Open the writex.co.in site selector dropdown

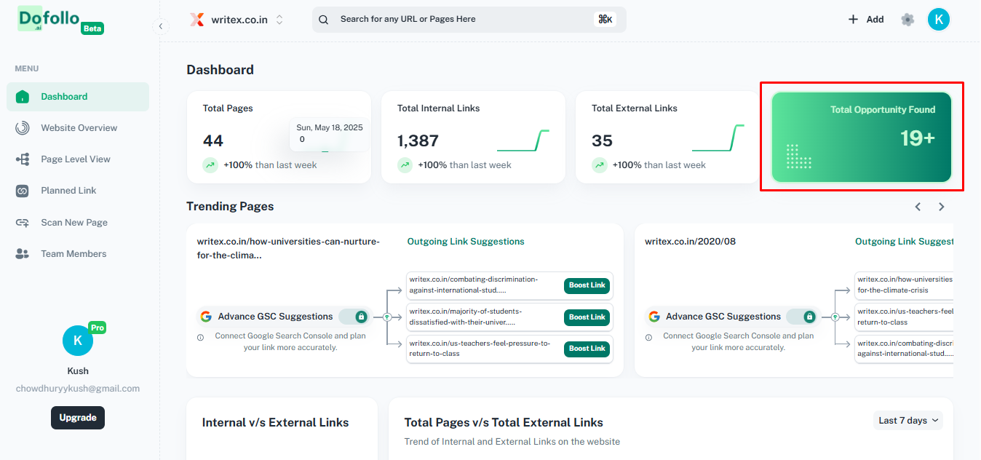pyautogui.click(x=237, y=20)
